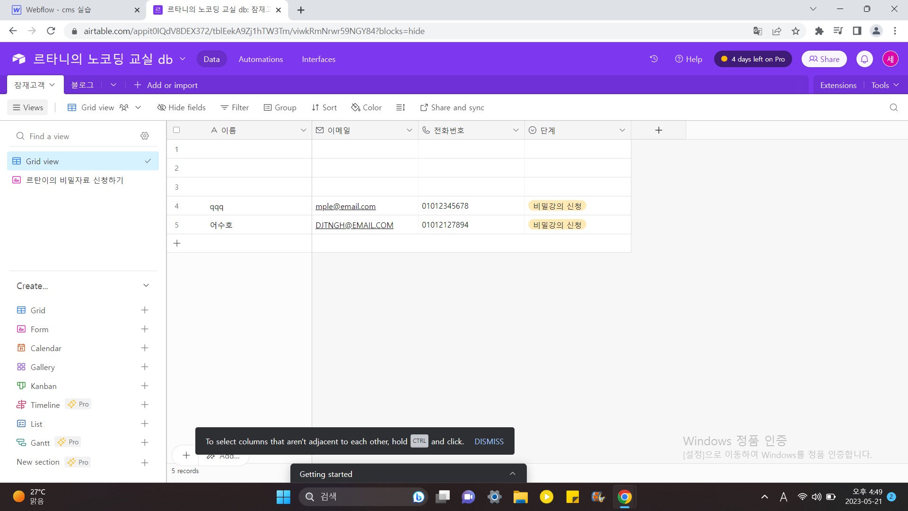908x511 pixels.
Task: Expand the tables list chevron
Action: [x=113, y=85]
